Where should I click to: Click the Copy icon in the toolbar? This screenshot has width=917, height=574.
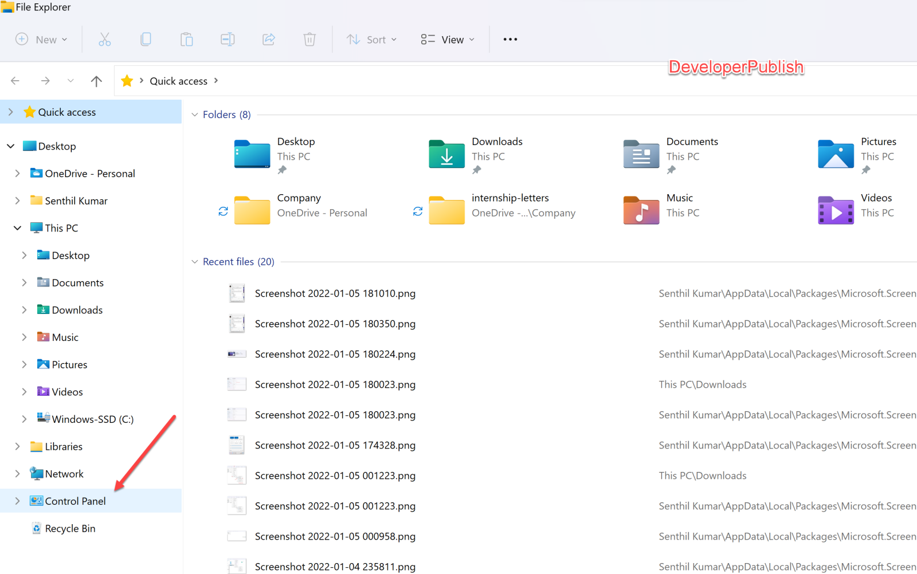tap(146, 39)
